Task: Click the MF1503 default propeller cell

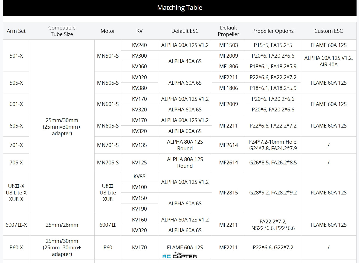Action: pos(228,45)
